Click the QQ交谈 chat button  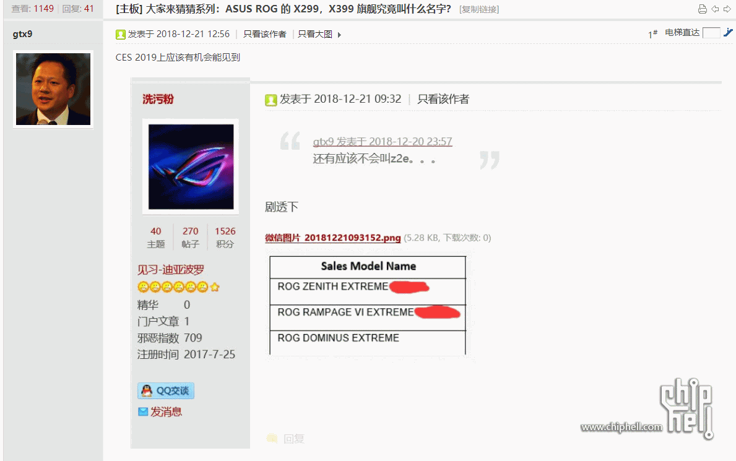(x=166, y=390)
